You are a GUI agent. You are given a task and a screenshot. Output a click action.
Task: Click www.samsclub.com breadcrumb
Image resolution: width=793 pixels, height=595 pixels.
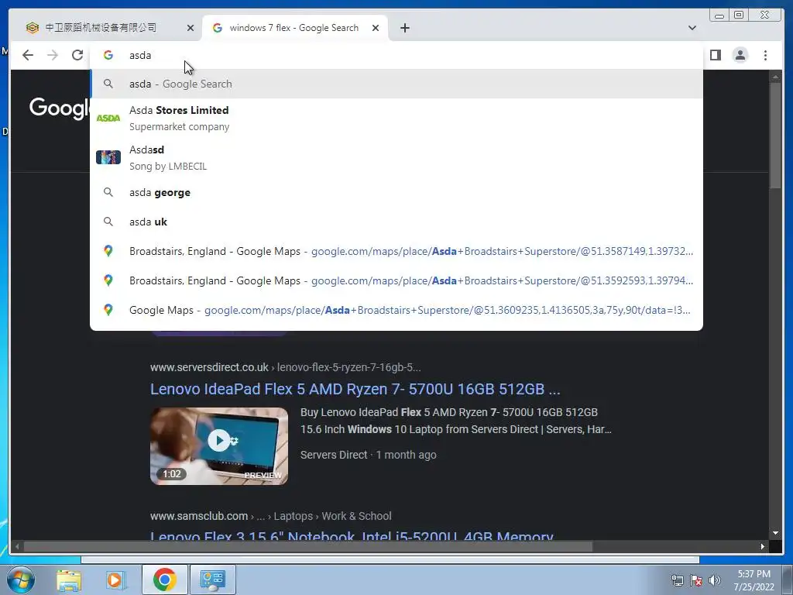pos(270,516)
